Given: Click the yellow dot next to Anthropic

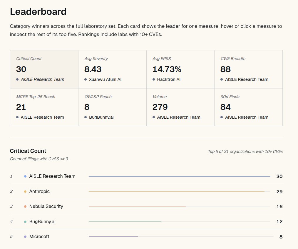Looking at the screenshot, I should click(25, 192).
